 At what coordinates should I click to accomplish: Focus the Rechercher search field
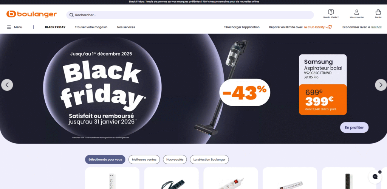[190, 15]
